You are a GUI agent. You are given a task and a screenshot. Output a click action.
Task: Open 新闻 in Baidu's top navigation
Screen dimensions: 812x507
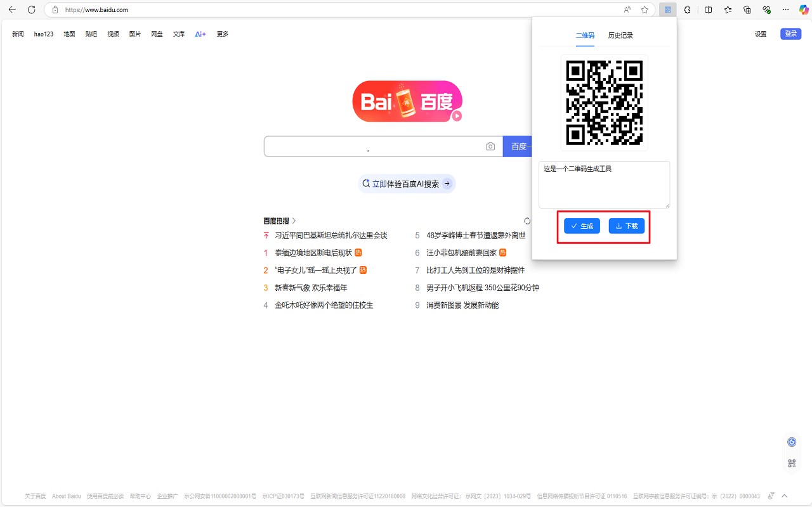[18, 34]
